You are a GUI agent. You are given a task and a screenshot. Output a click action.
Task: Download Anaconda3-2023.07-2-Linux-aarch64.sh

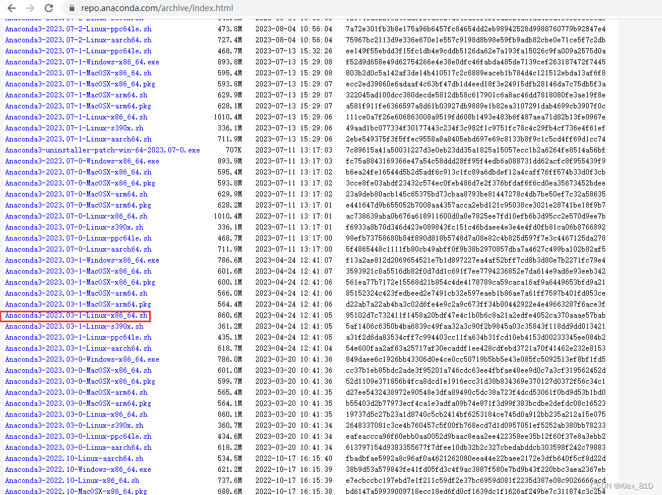(x=78, y=40)
